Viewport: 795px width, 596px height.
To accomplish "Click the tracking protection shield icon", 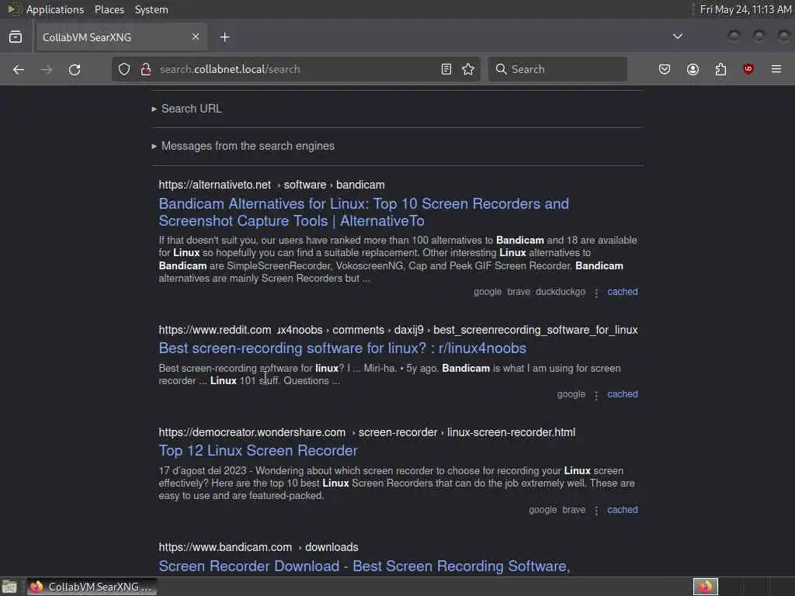I will tap(124, 69).
